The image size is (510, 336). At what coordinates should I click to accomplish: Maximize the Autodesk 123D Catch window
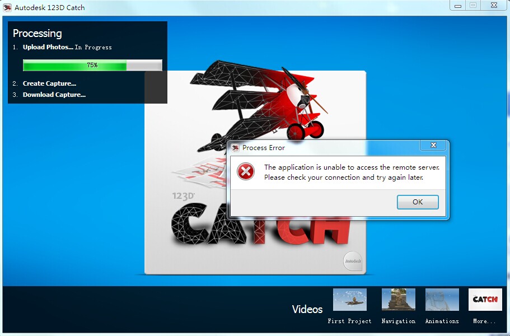click(x=473, y=5)
